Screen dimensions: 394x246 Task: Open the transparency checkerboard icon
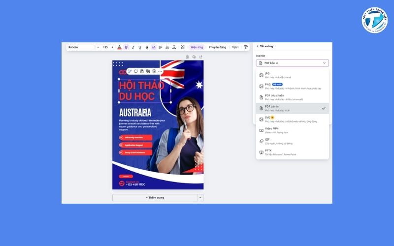pyautogui.click(x=183, y=47)
